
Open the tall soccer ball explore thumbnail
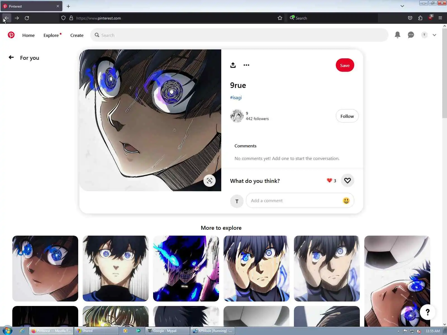point(397,281)
